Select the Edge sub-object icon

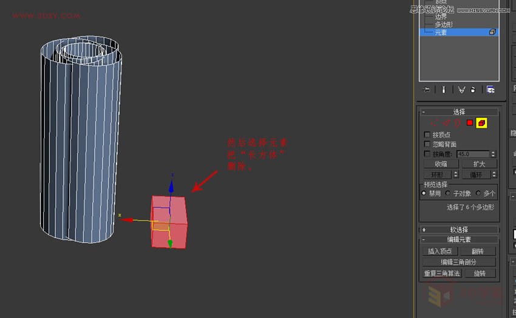[446, 123]
